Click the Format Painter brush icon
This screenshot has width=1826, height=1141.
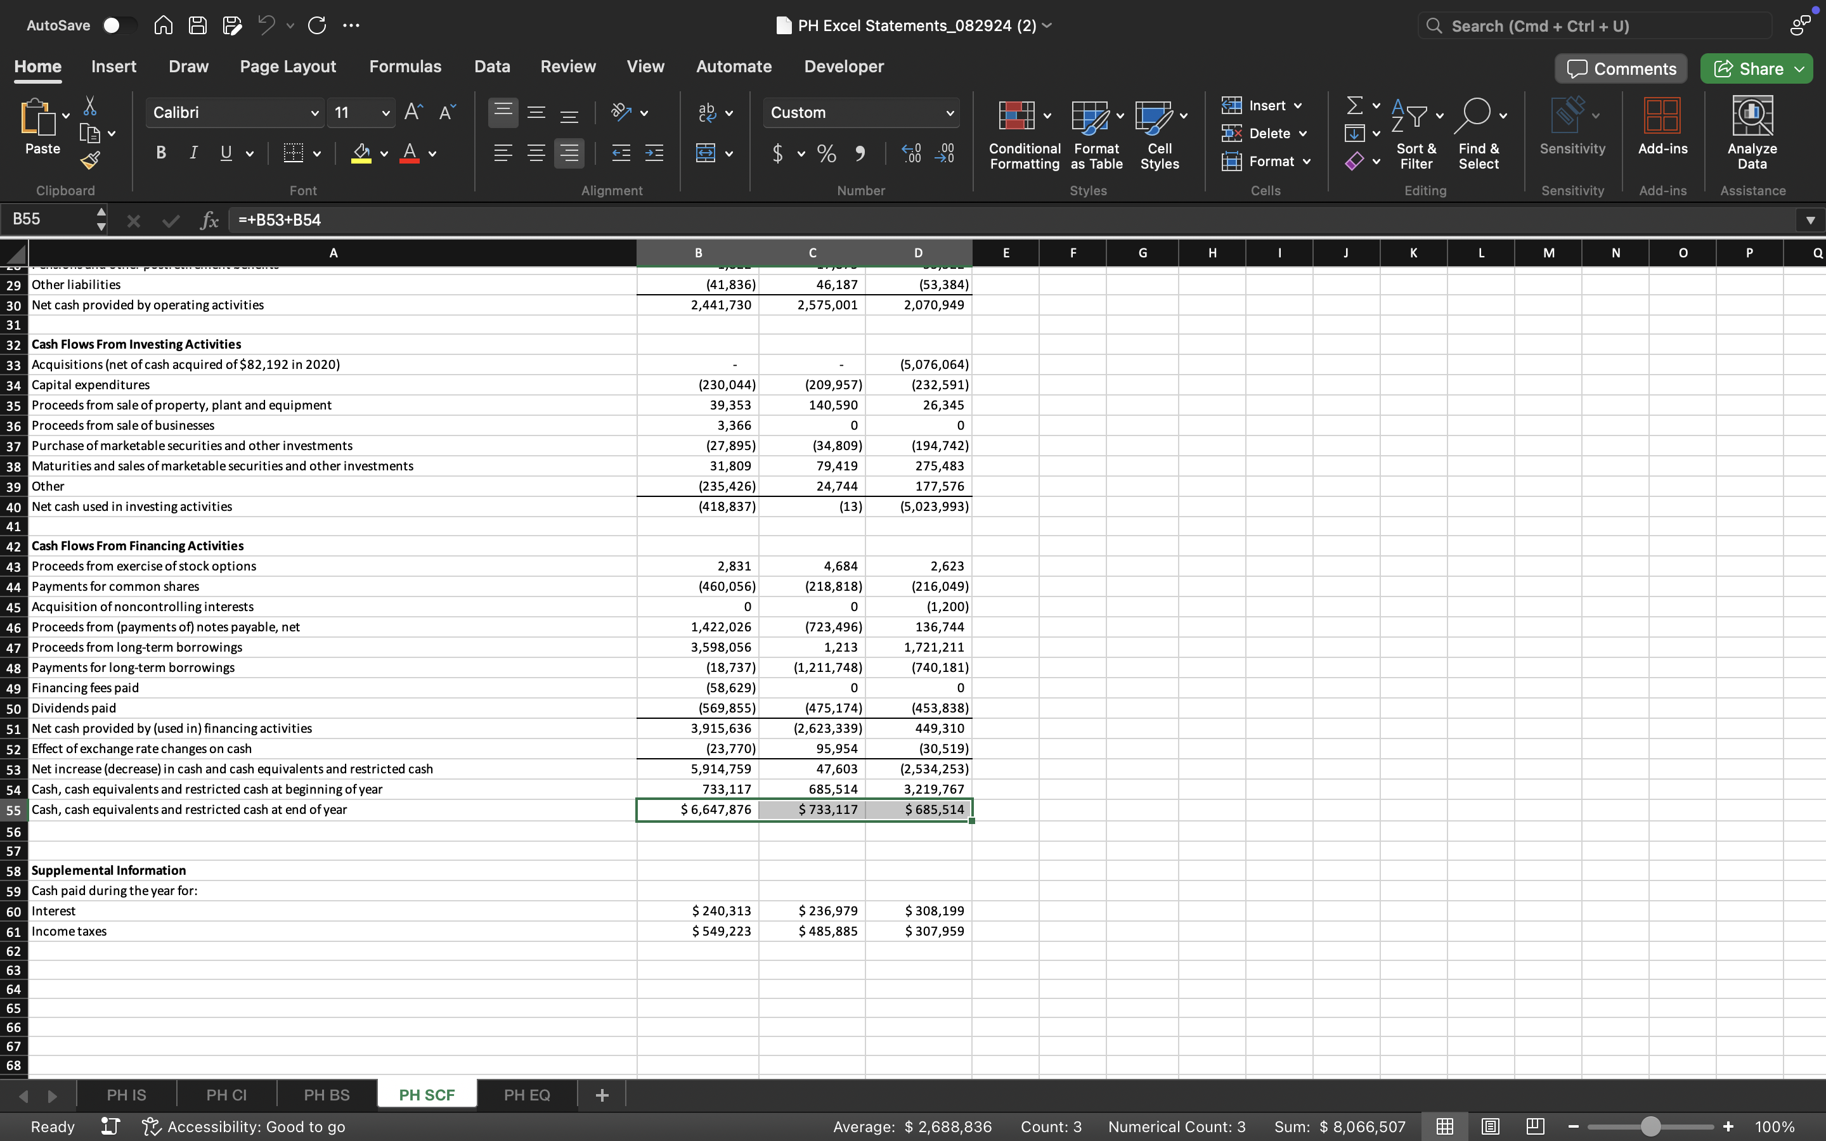tap(90, 160)
